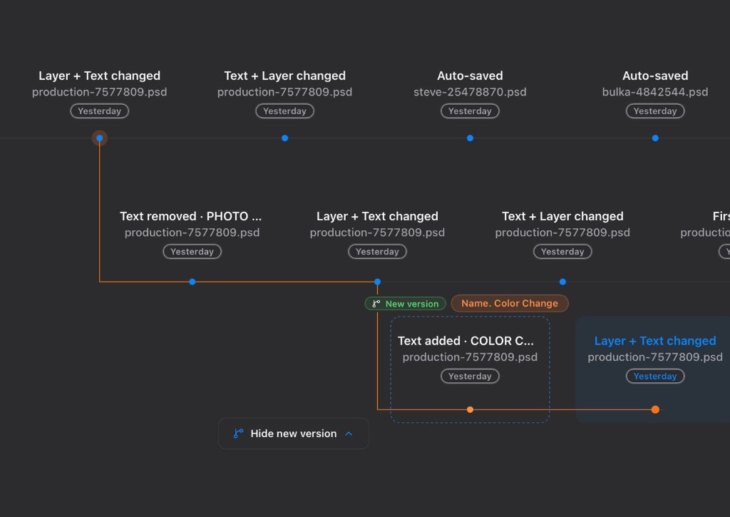Viewport: 730px width, 517px height.
Task: Open the Text added COLOR C... version card
Action: click(x=470, y=369)
